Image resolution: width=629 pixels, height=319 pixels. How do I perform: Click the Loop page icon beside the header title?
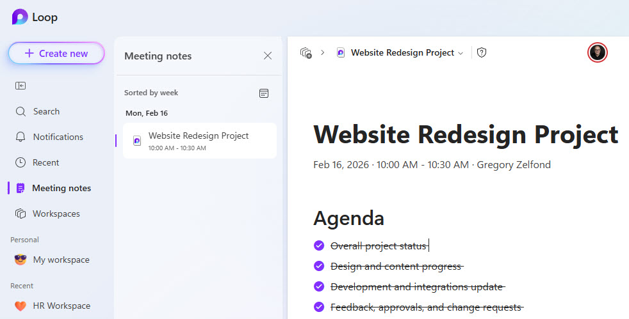(x=341, y=52)
